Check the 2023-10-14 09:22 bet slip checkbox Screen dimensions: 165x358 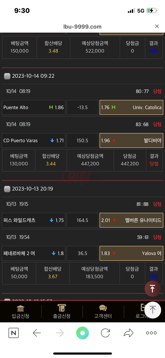pos(7,76)
